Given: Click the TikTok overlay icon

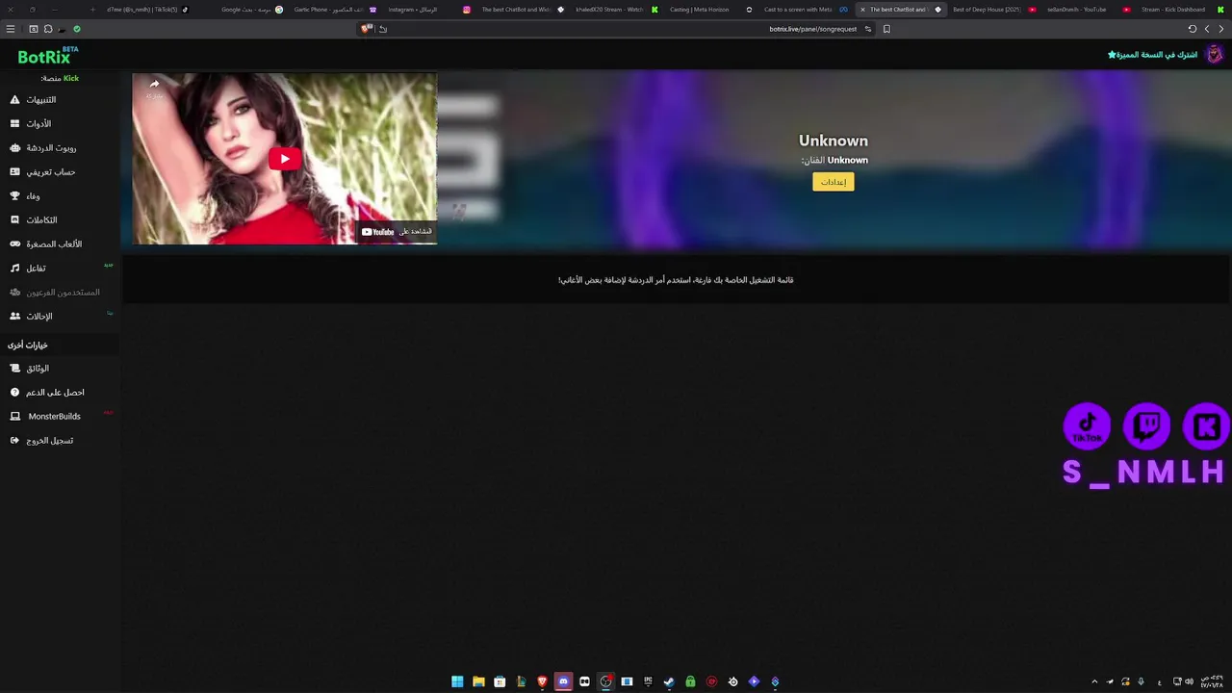Looking at the screenshot, I should (x=1088, y=425).
